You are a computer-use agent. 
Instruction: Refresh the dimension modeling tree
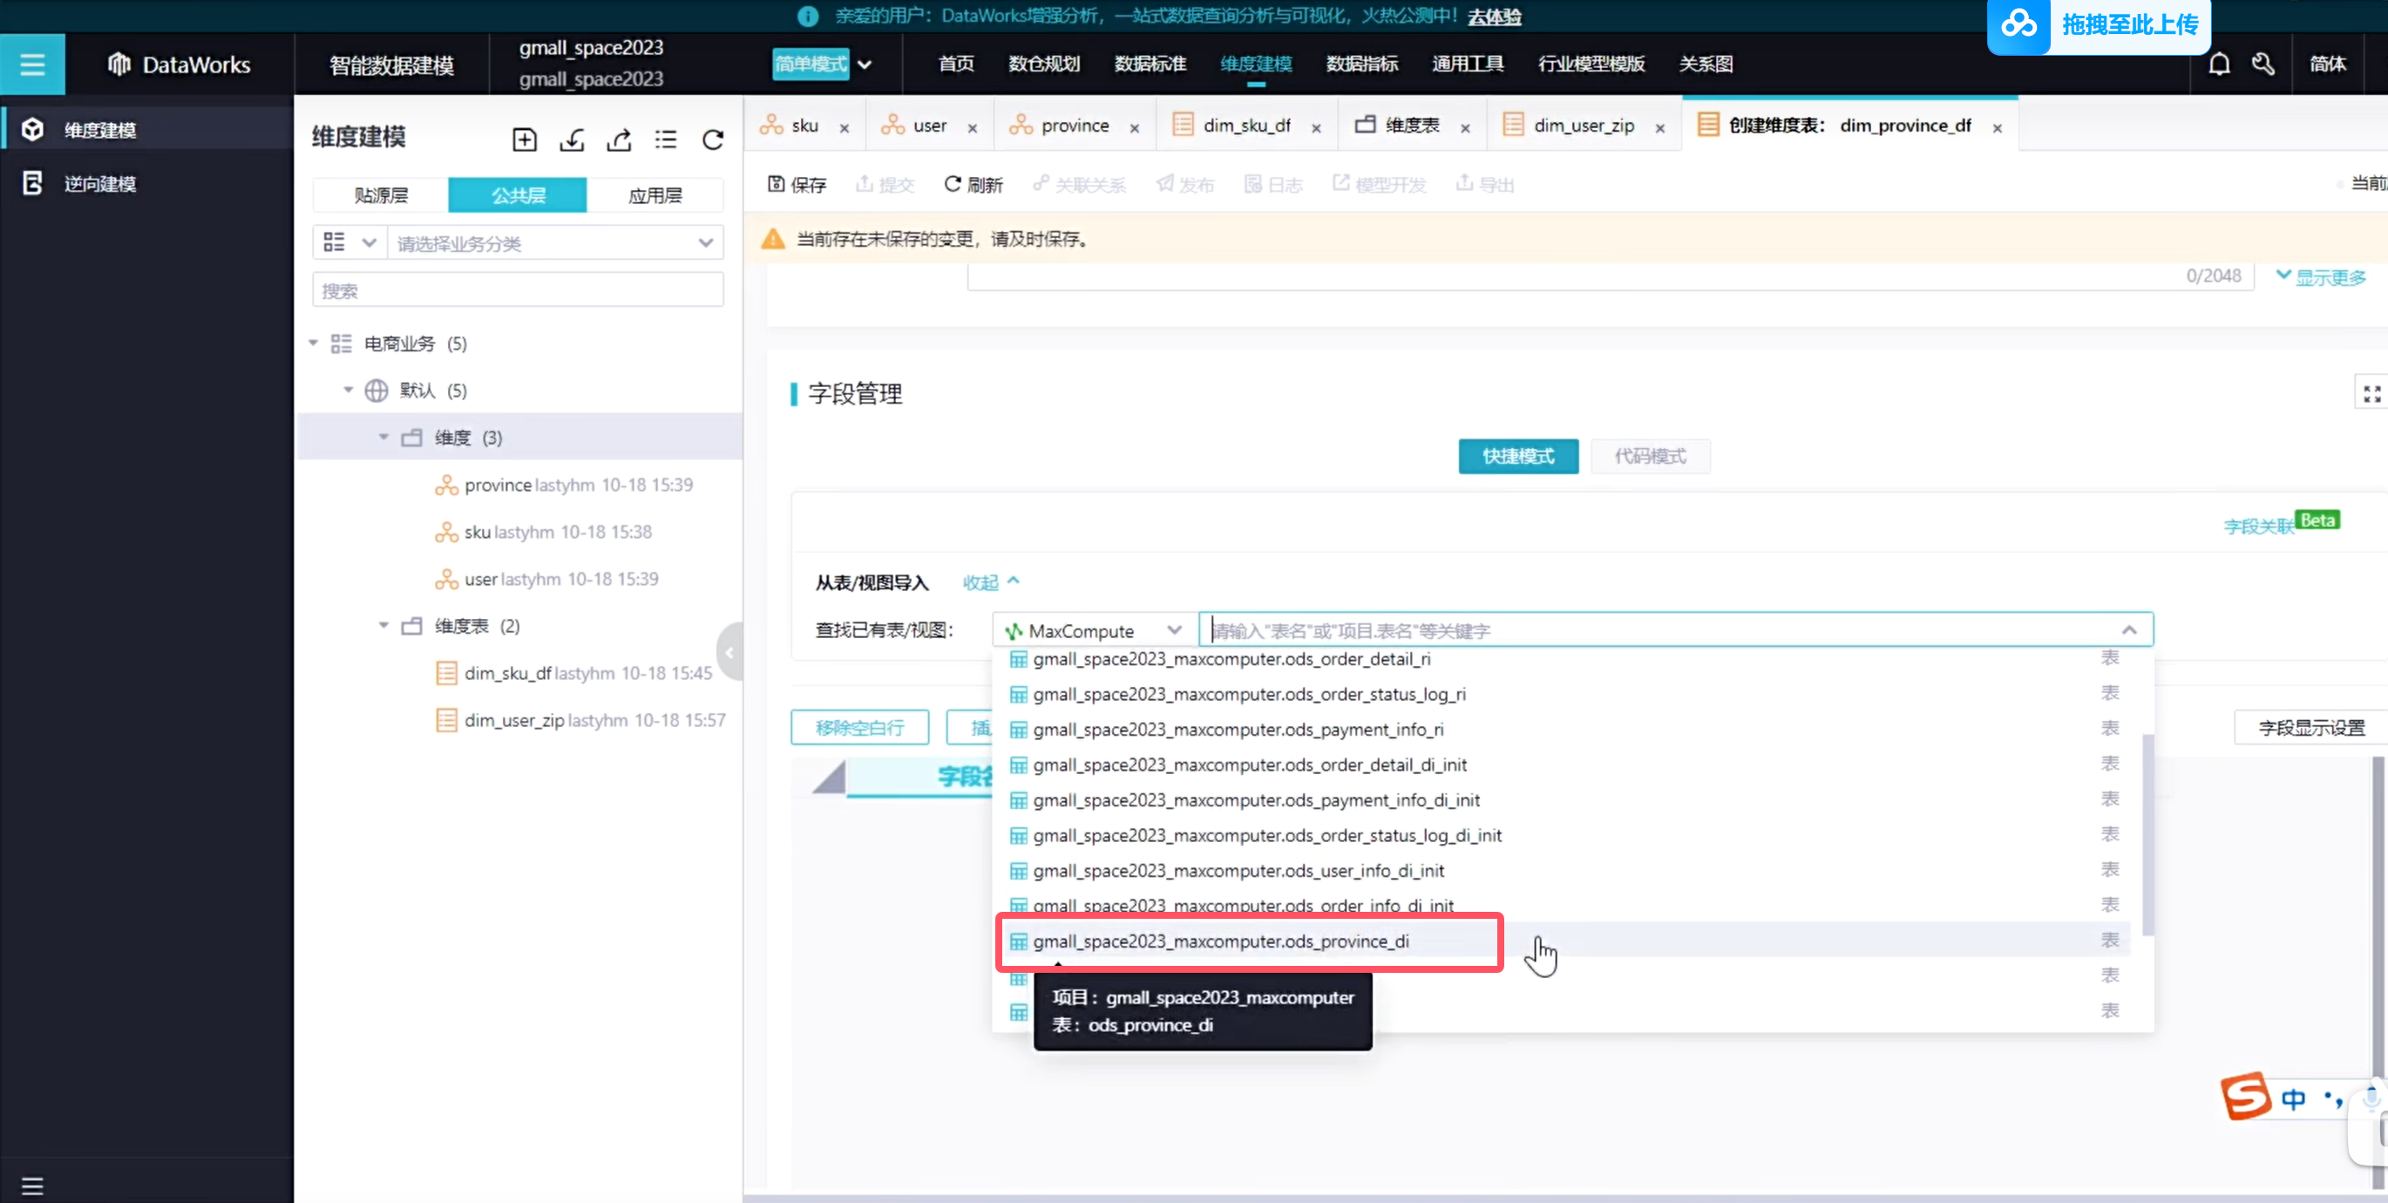pyautogui.click(x=712, y=139)
